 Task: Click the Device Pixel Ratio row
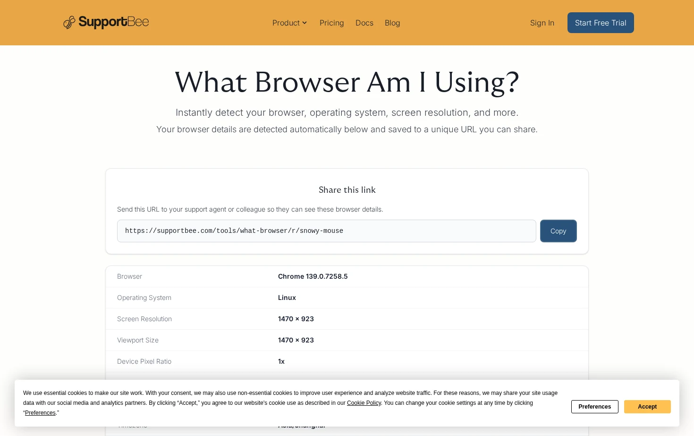(347, 361)
